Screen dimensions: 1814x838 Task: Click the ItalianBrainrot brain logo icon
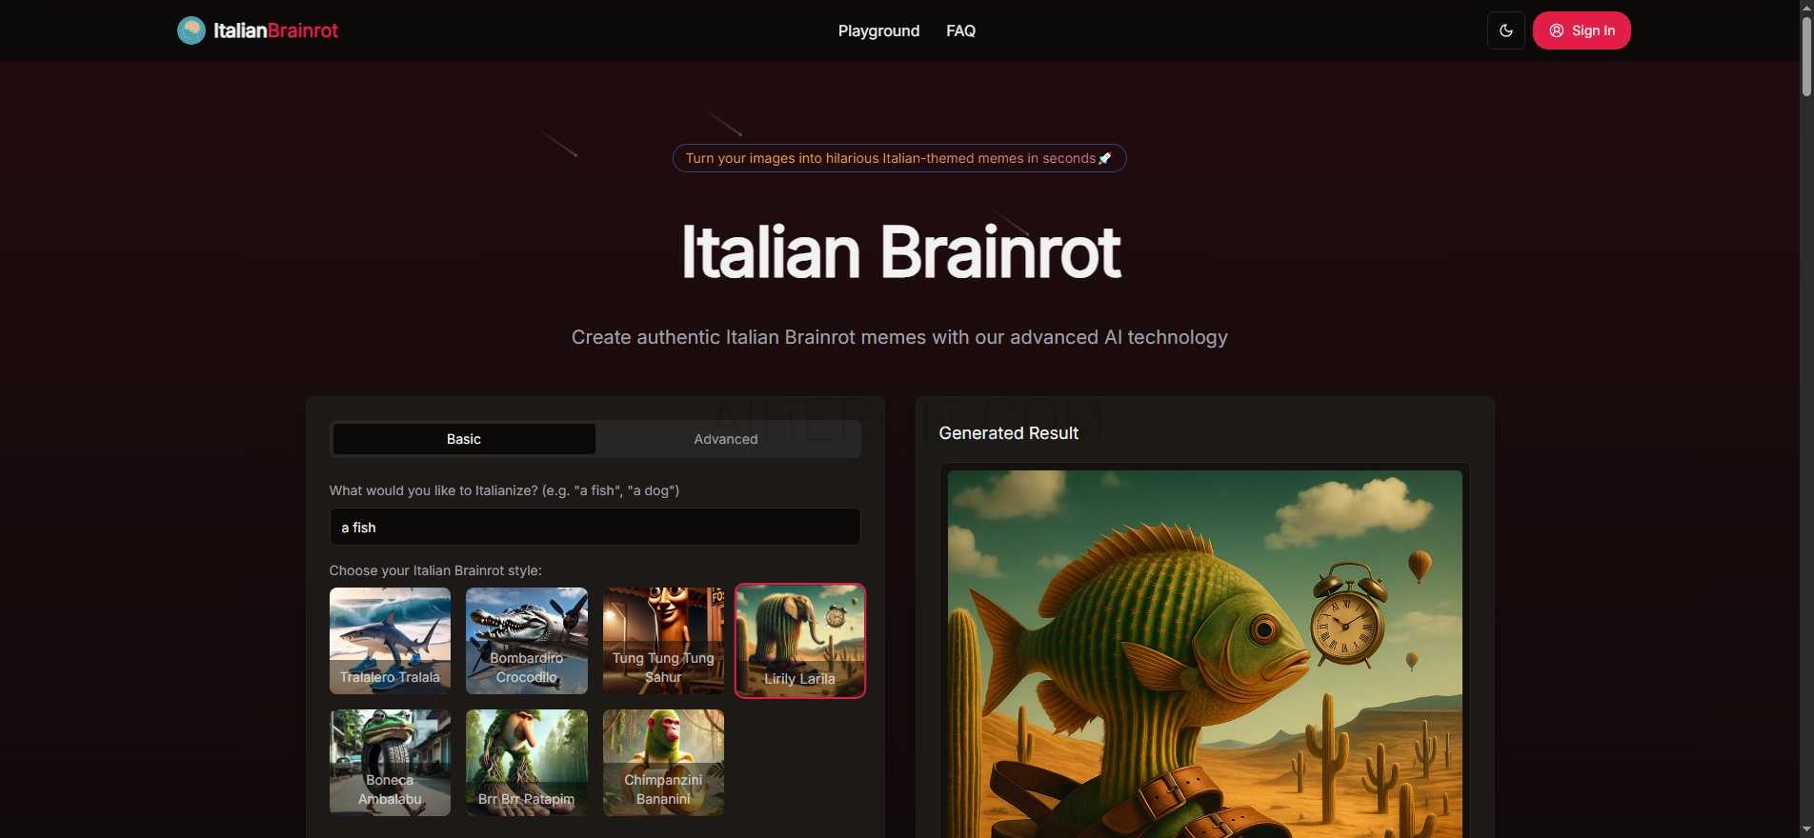[x=191, y=30]
